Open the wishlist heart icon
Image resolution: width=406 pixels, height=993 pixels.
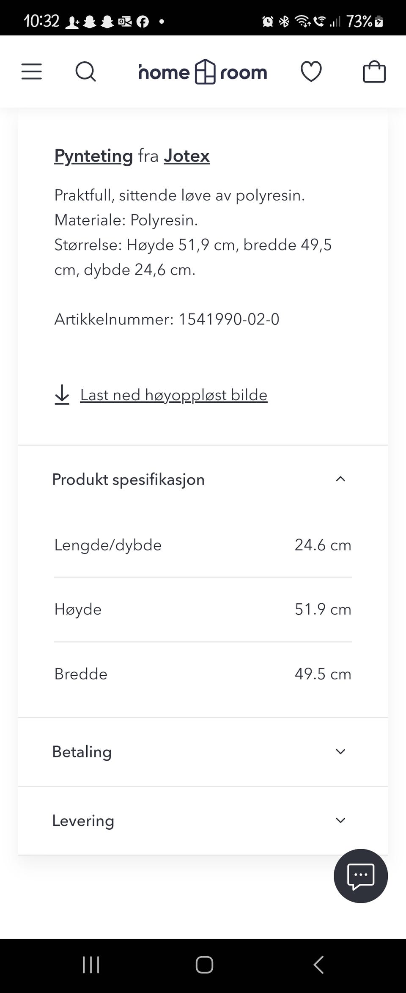311,72
